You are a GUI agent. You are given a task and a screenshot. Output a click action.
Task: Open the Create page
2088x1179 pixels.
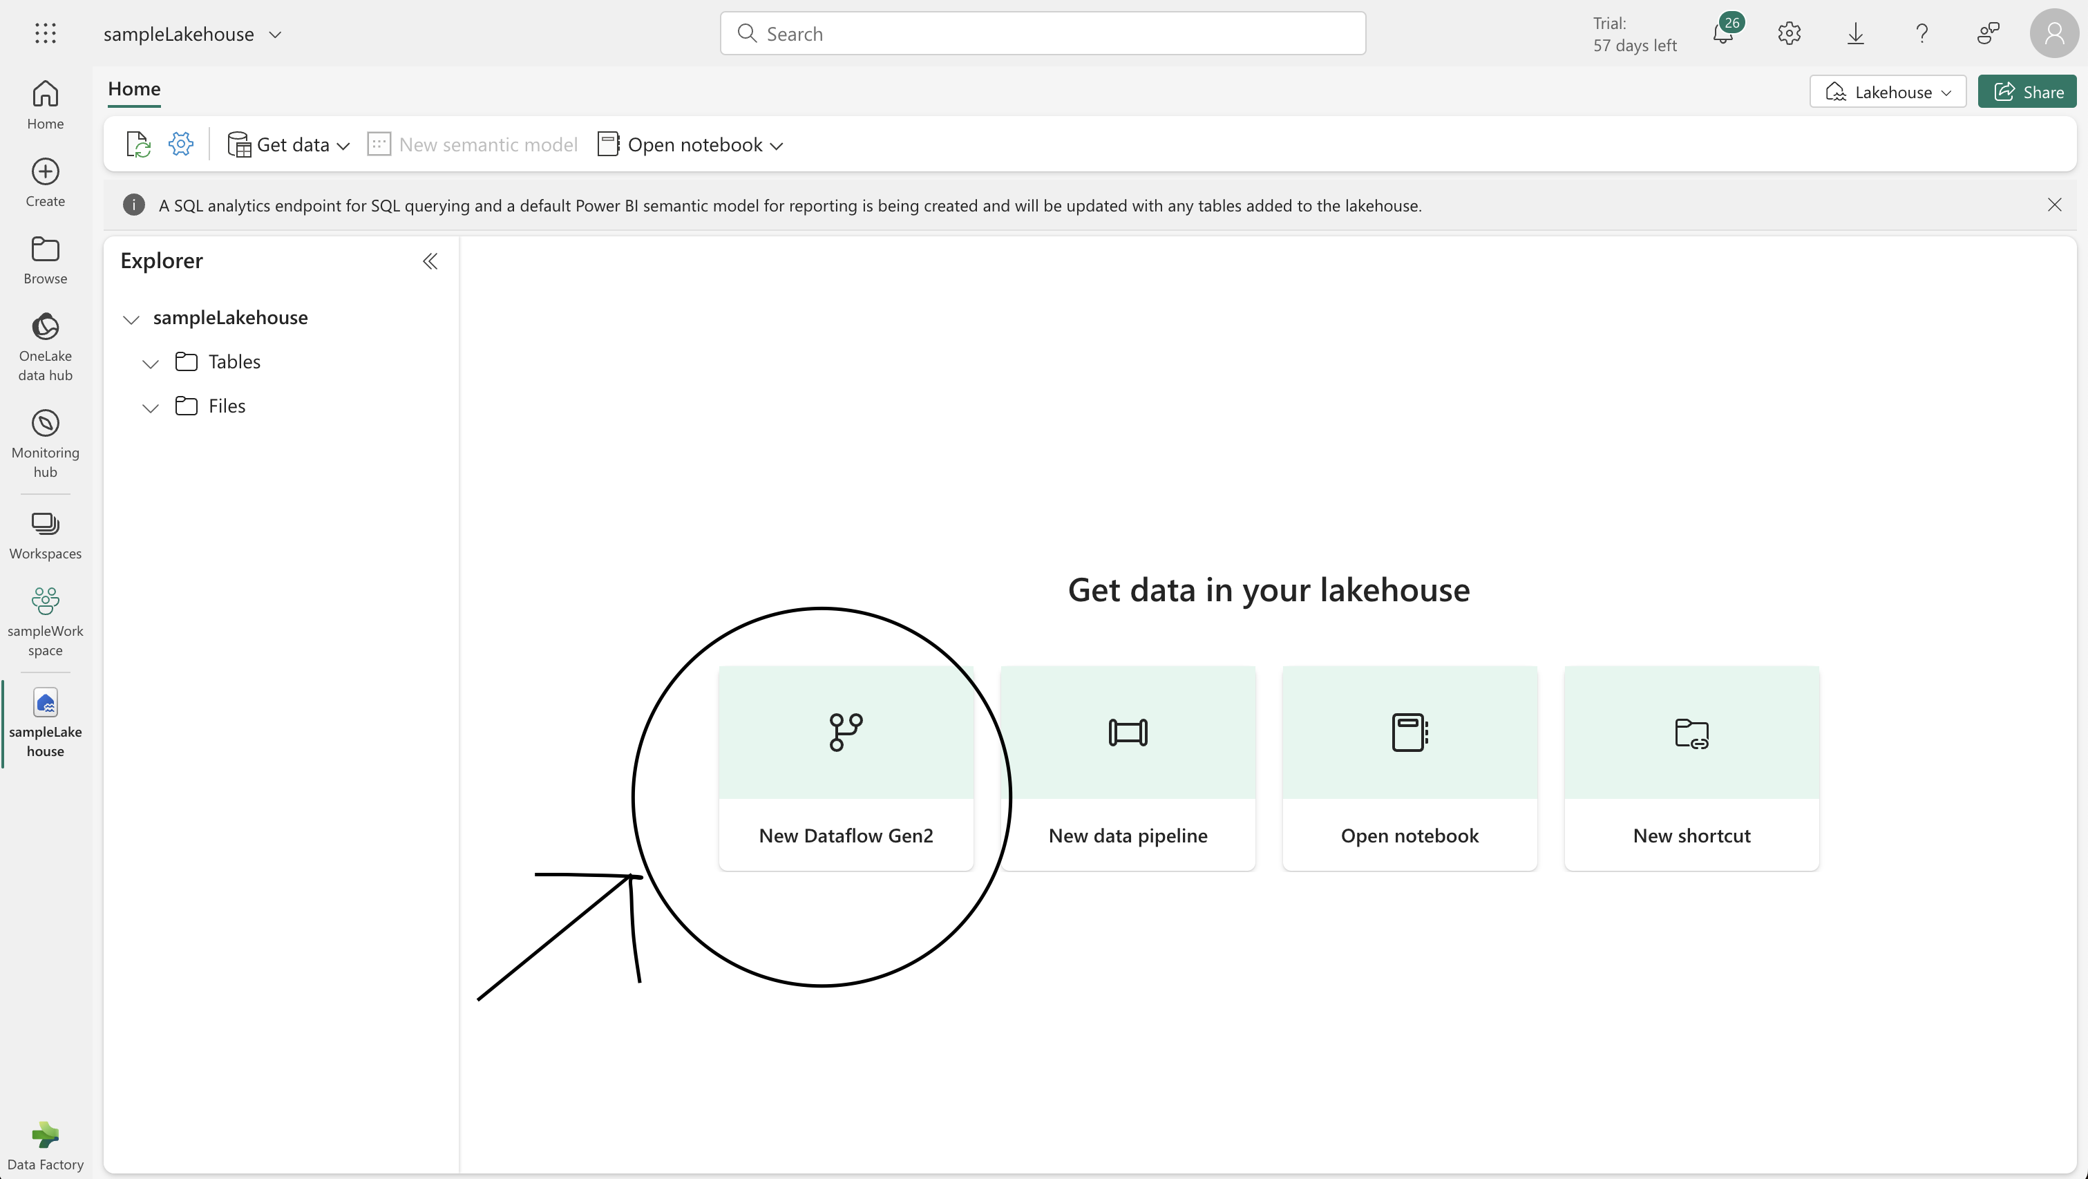[46, 182]
